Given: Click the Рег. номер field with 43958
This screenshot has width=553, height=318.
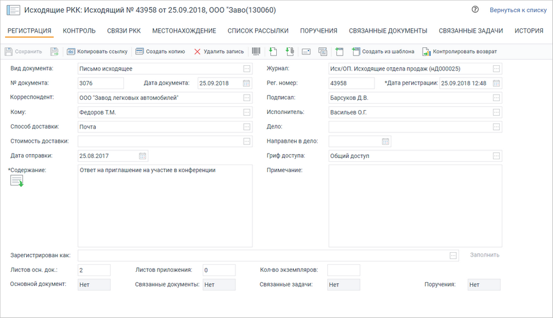Looking at the screenshot, I should (351, 83).
